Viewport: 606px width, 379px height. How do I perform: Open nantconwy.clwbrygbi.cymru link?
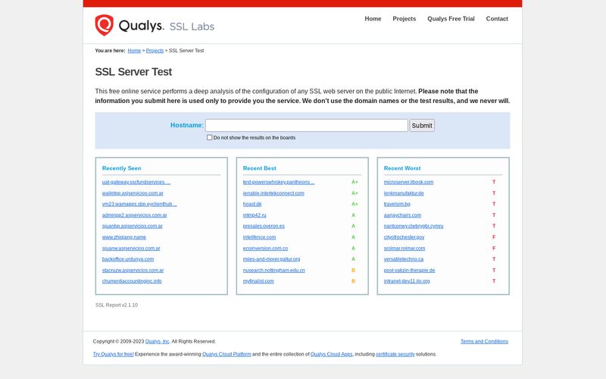(x=414, y=226)
